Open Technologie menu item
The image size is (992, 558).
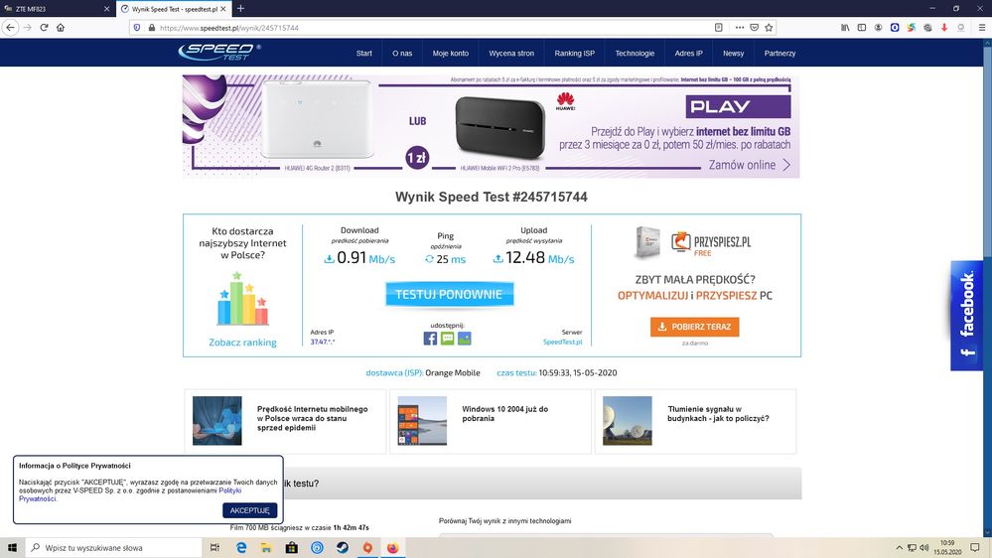coord(635,54)
